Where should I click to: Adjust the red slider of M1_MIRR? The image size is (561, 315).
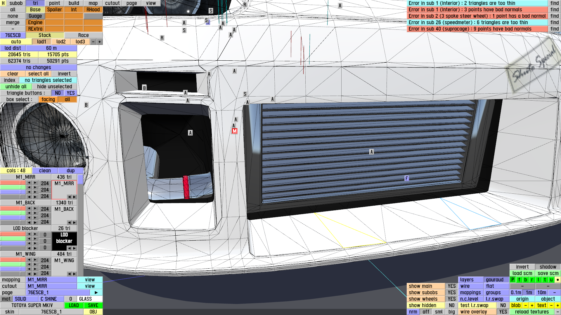13,183
